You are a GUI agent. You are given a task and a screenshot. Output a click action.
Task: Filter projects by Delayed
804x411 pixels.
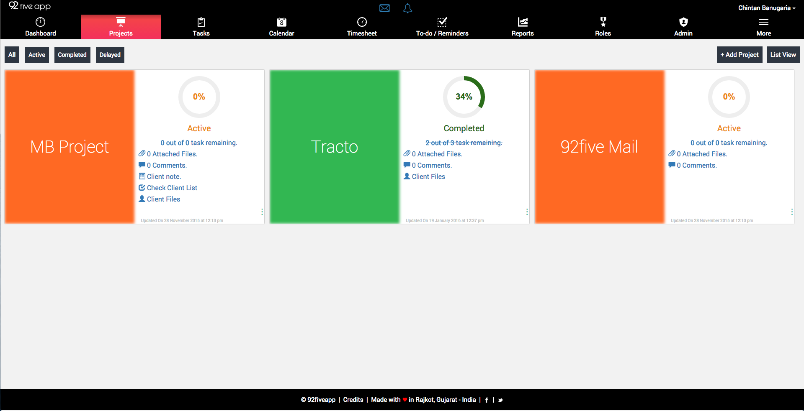tap(110, 55)
